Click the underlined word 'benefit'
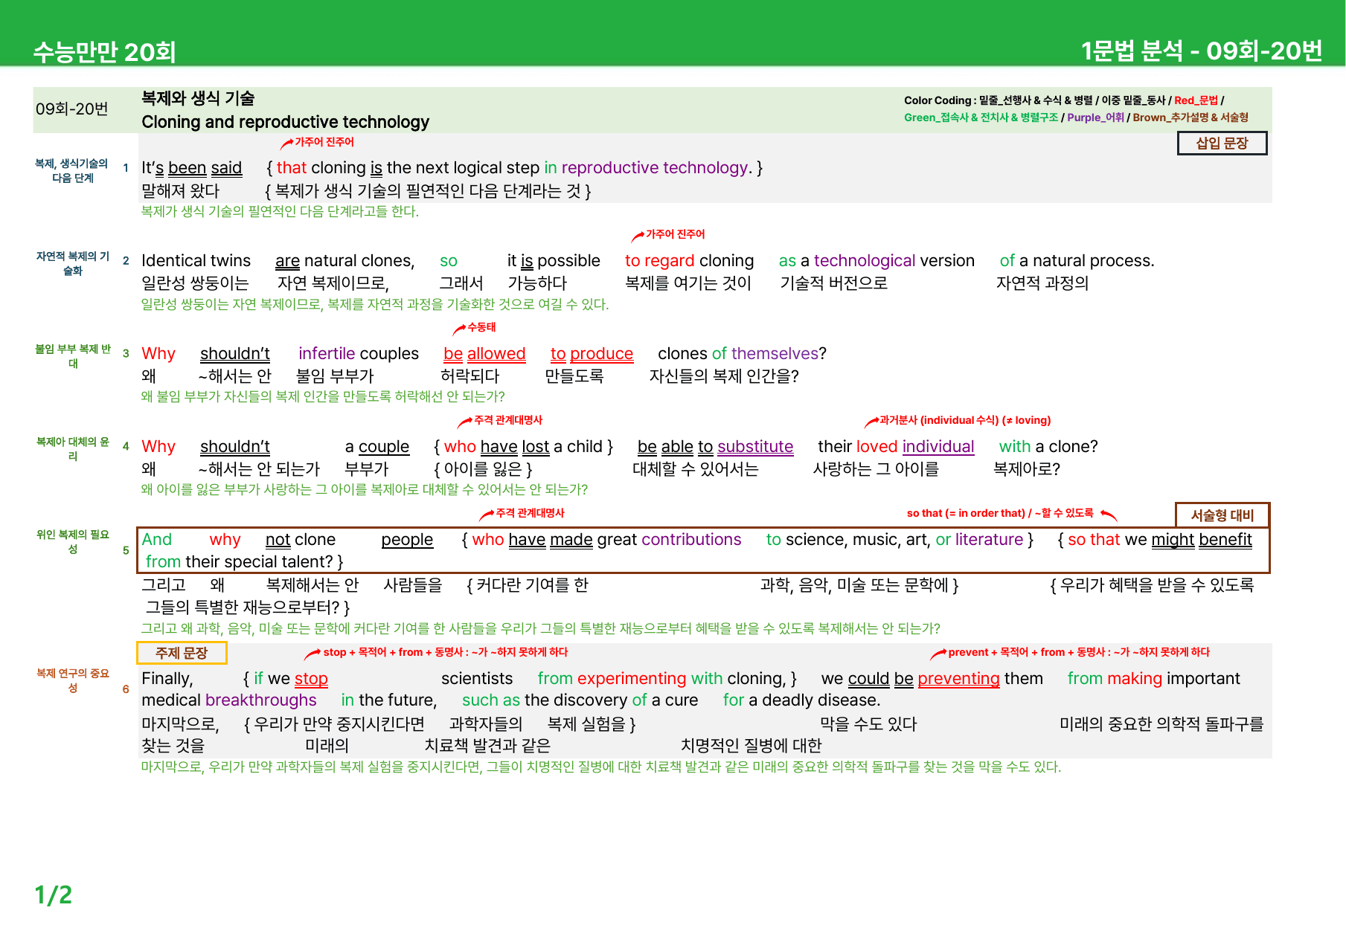Image resolution: width=1346 pixels, height=951 pixels. (1225, 540)
